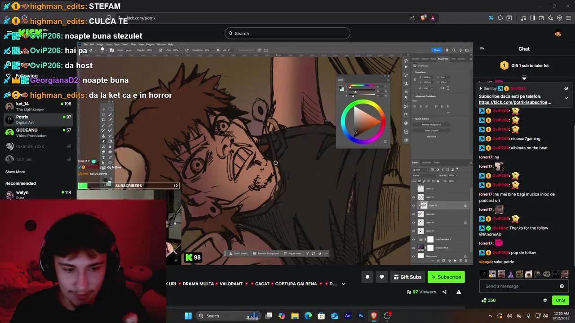Hide Layer 14 visibility eye
575x323 pixels.
point(414,197)
